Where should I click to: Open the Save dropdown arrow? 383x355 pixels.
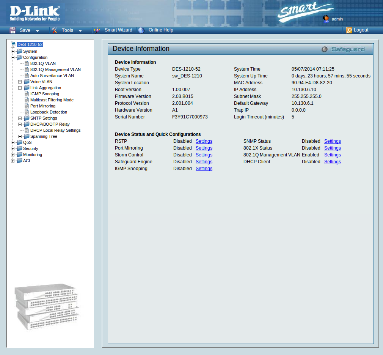(x=38, y=31)
